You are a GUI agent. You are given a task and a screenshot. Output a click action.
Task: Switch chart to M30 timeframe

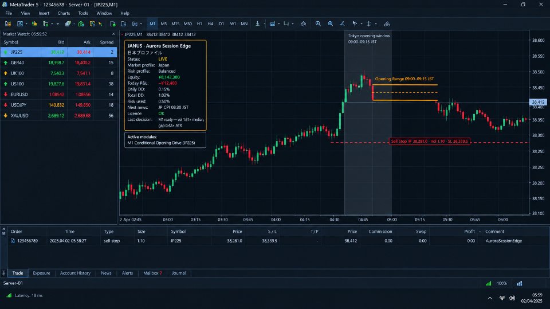pyautogui.click(x=188, y=24)
